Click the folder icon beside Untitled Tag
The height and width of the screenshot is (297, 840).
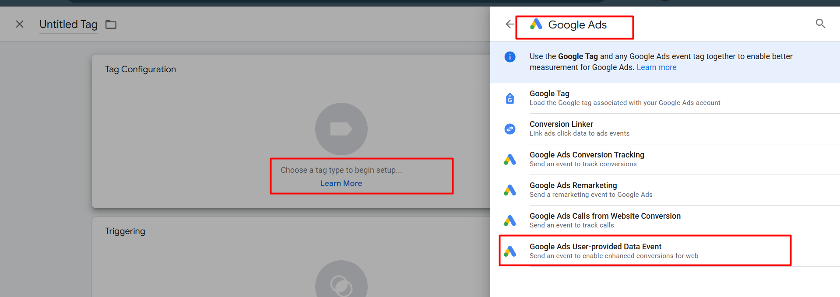pyautogui.click(x=111, y=24)
